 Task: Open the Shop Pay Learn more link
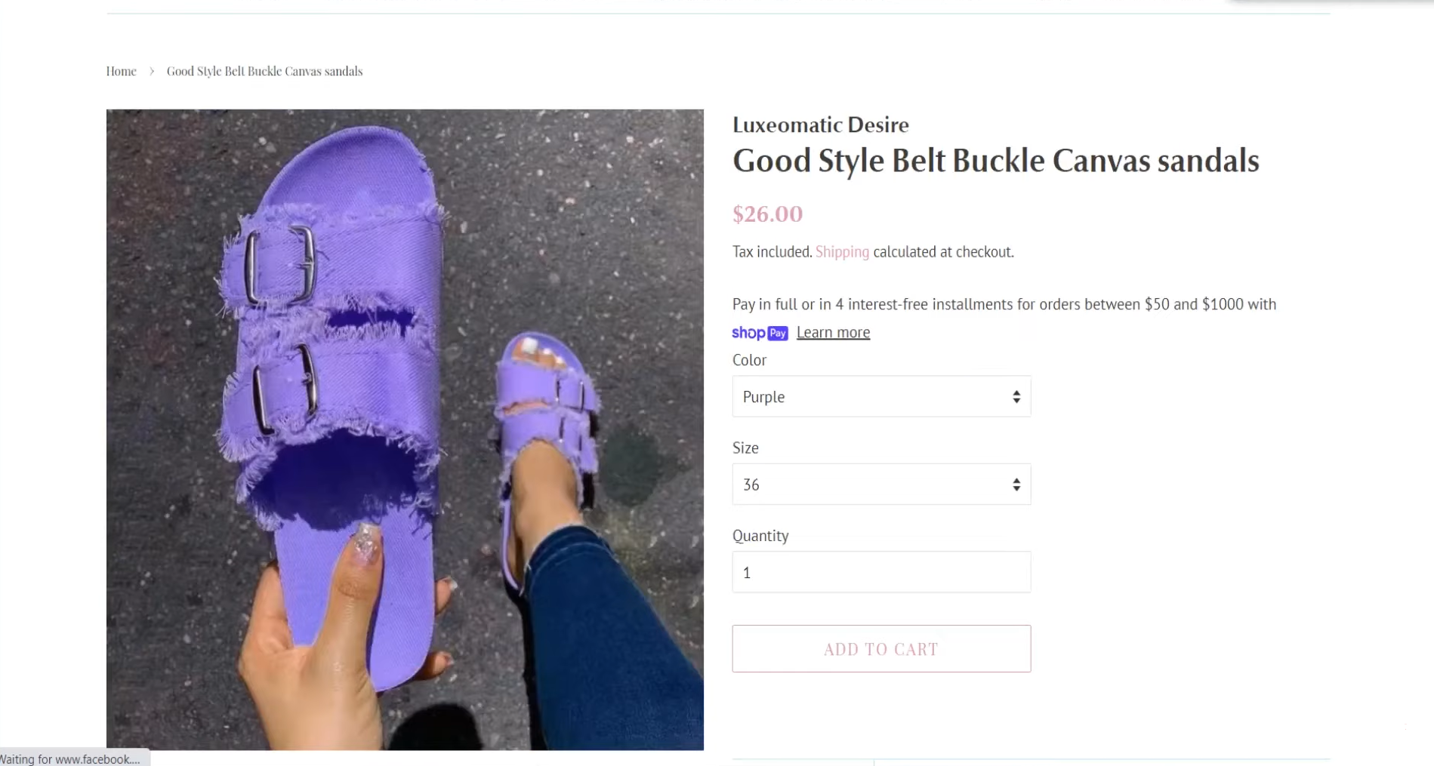coord(833,333)
